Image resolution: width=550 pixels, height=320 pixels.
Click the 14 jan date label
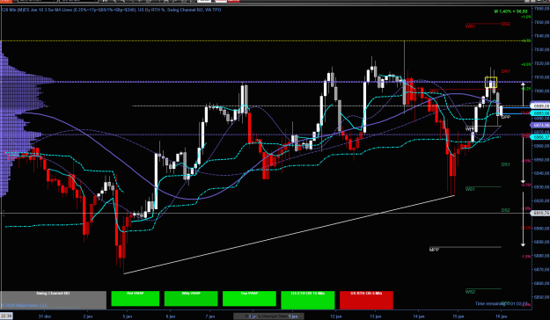(418, 316)
